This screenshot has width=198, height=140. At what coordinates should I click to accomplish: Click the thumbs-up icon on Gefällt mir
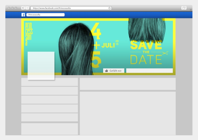106,71
